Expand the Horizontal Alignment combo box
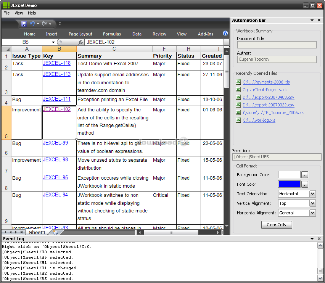 (x=312, y=213)
